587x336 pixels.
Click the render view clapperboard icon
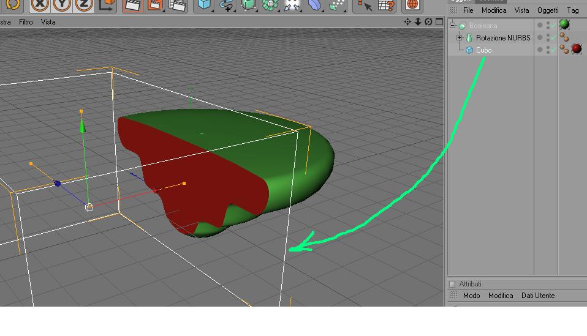pyautogui.click(x=132, y=5)
